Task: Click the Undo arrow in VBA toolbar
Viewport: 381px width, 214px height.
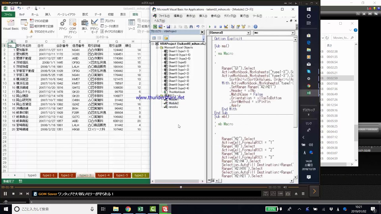Action: [x=198, y=27]
